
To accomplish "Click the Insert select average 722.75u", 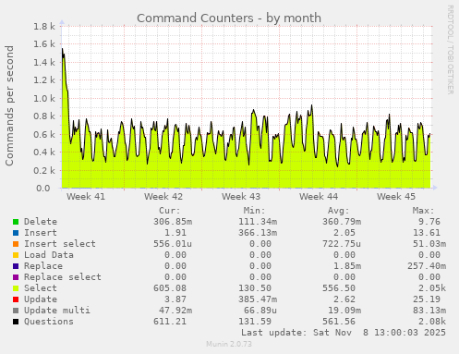I will pyautogui.click(x=342, y=244).
